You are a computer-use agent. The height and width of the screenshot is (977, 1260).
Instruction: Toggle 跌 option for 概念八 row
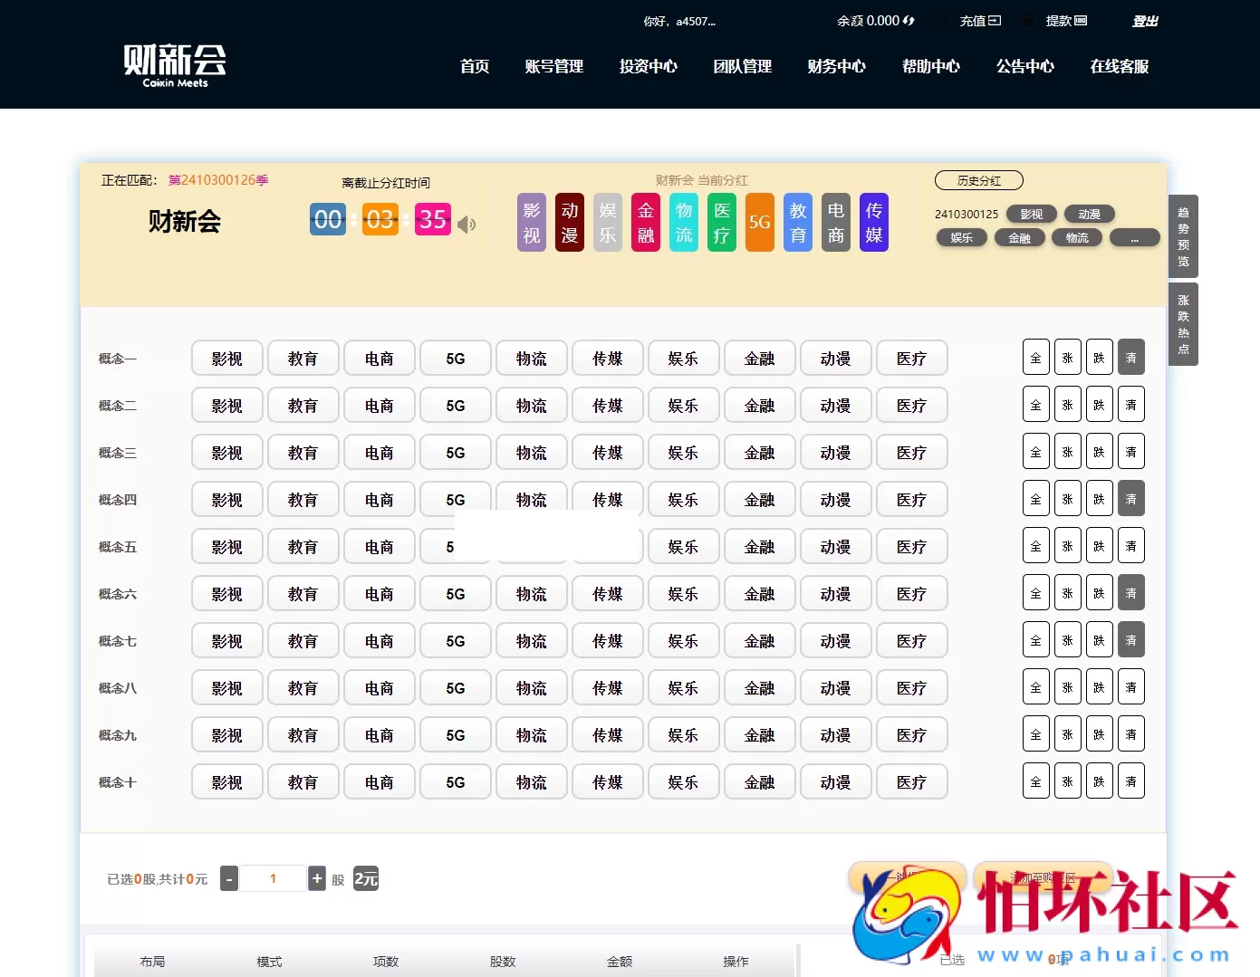point(1099,686)
